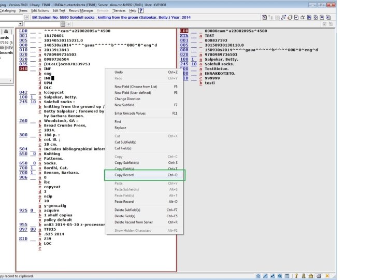Open the Record Manager menu

[x=81, y=11]
